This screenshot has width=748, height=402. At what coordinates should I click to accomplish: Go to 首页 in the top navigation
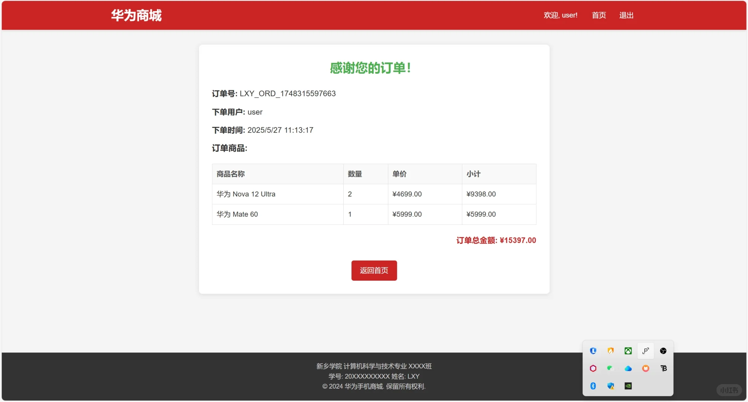(x=598, y=15)
